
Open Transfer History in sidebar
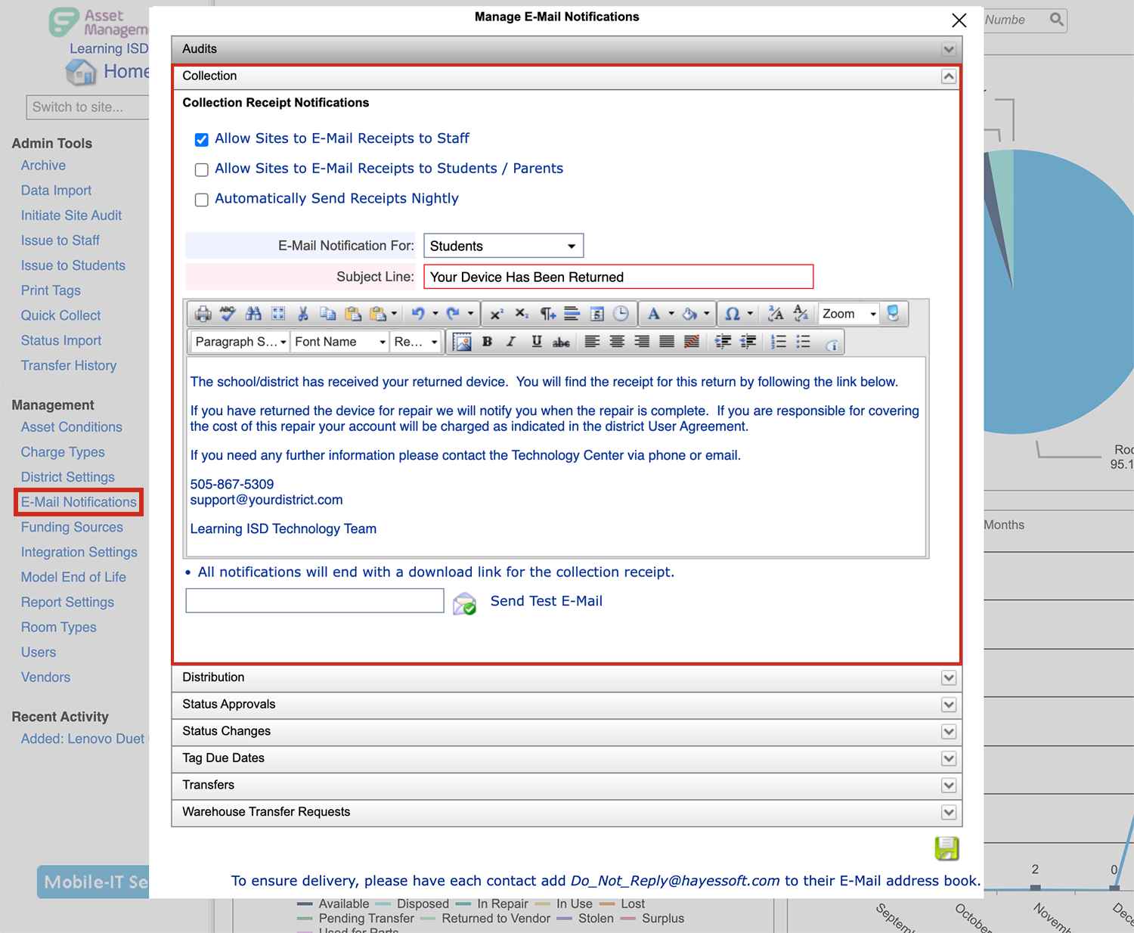click(x=69, y=365)
